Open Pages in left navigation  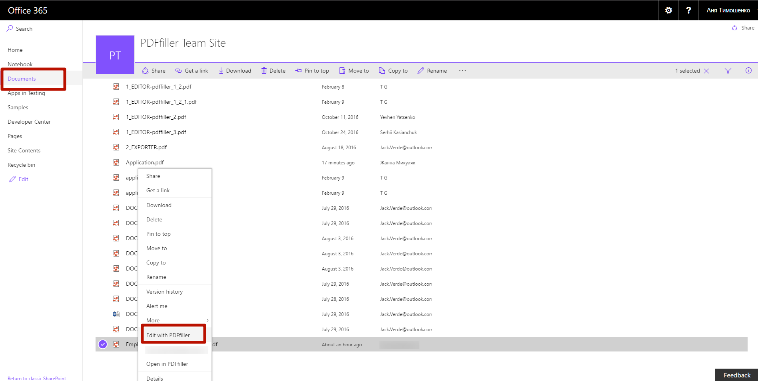click(x=15, y=136)
